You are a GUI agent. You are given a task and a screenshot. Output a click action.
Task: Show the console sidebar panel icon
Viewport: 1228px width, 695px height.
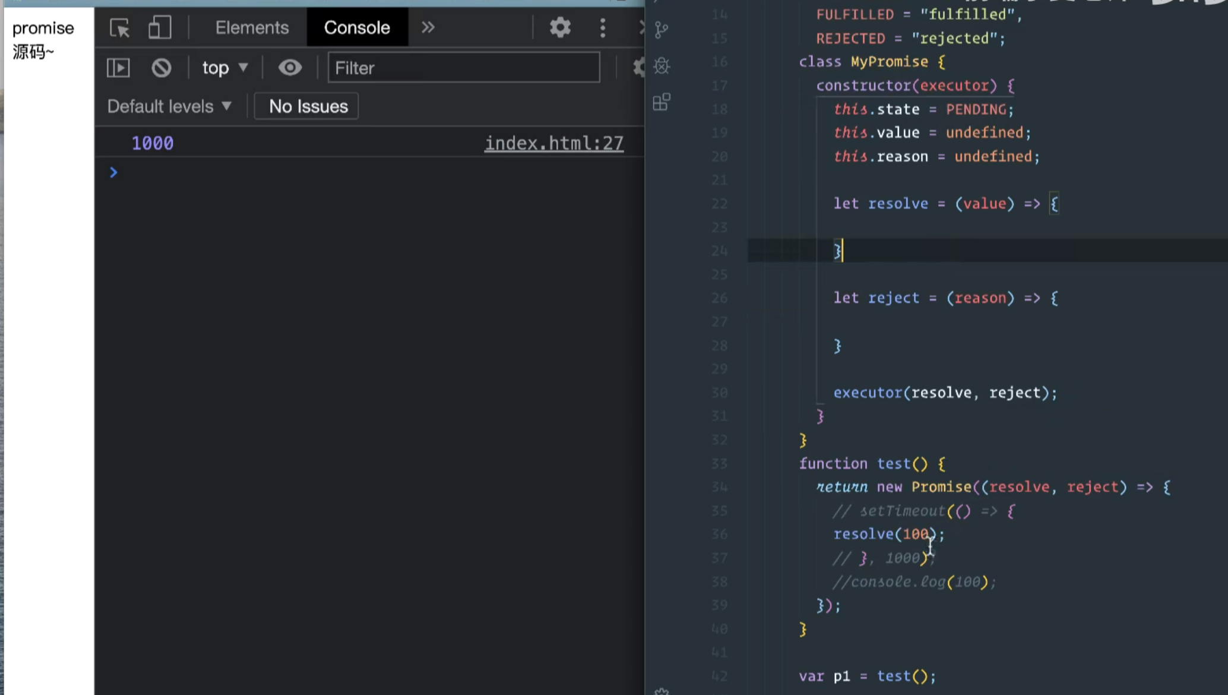pyautogui.click(x=118, y=68)
